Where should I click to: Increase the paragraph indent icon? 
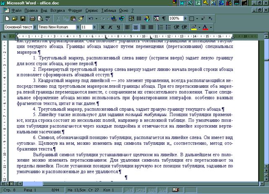[x=184, y=27]
